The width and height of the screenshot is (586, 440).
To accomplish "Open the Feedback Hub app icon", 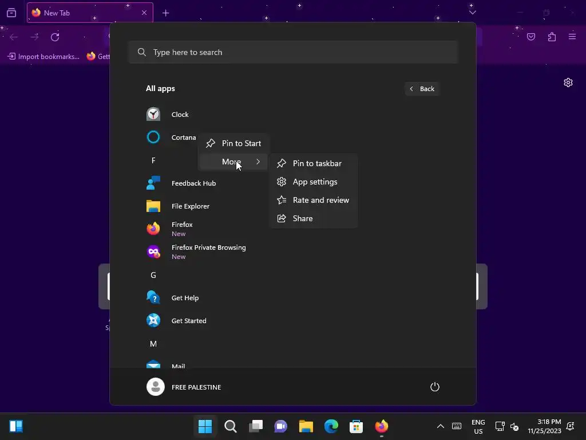I will (153, 183).
